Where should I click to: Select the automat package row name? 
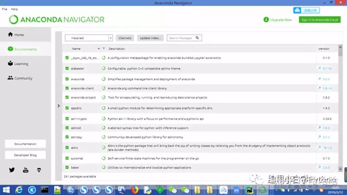click(x=77, y=158)
